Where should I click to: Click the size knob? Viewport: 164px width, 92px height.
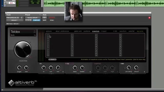[x=26, y=67]
